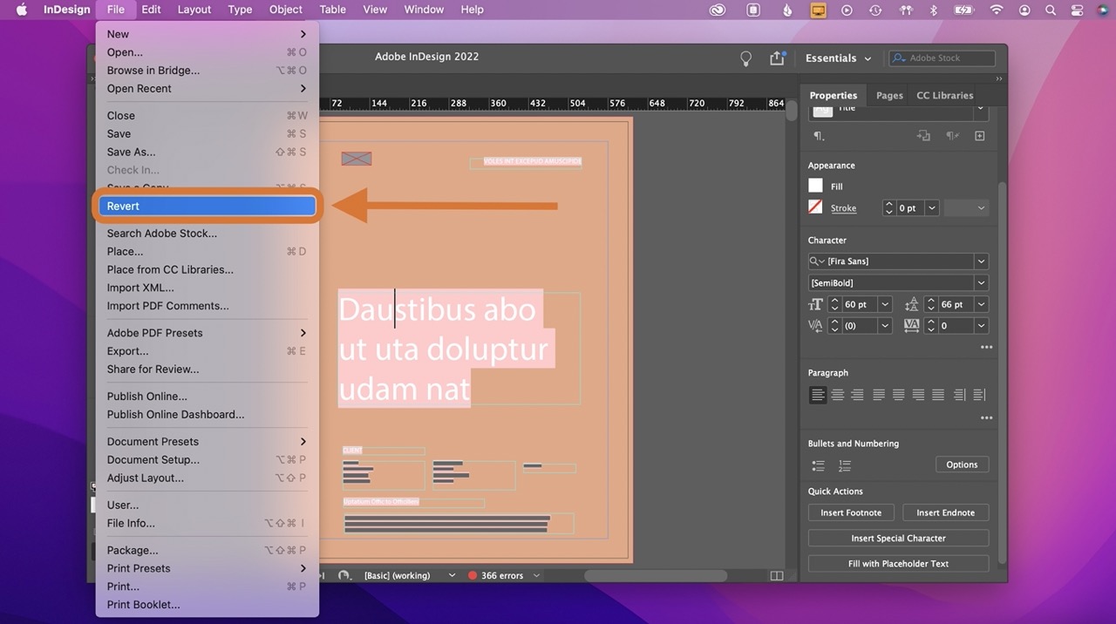This screenshot has height=624, width=1116.
Task: Click Revert in the File menu
Action: coord(207,207)
